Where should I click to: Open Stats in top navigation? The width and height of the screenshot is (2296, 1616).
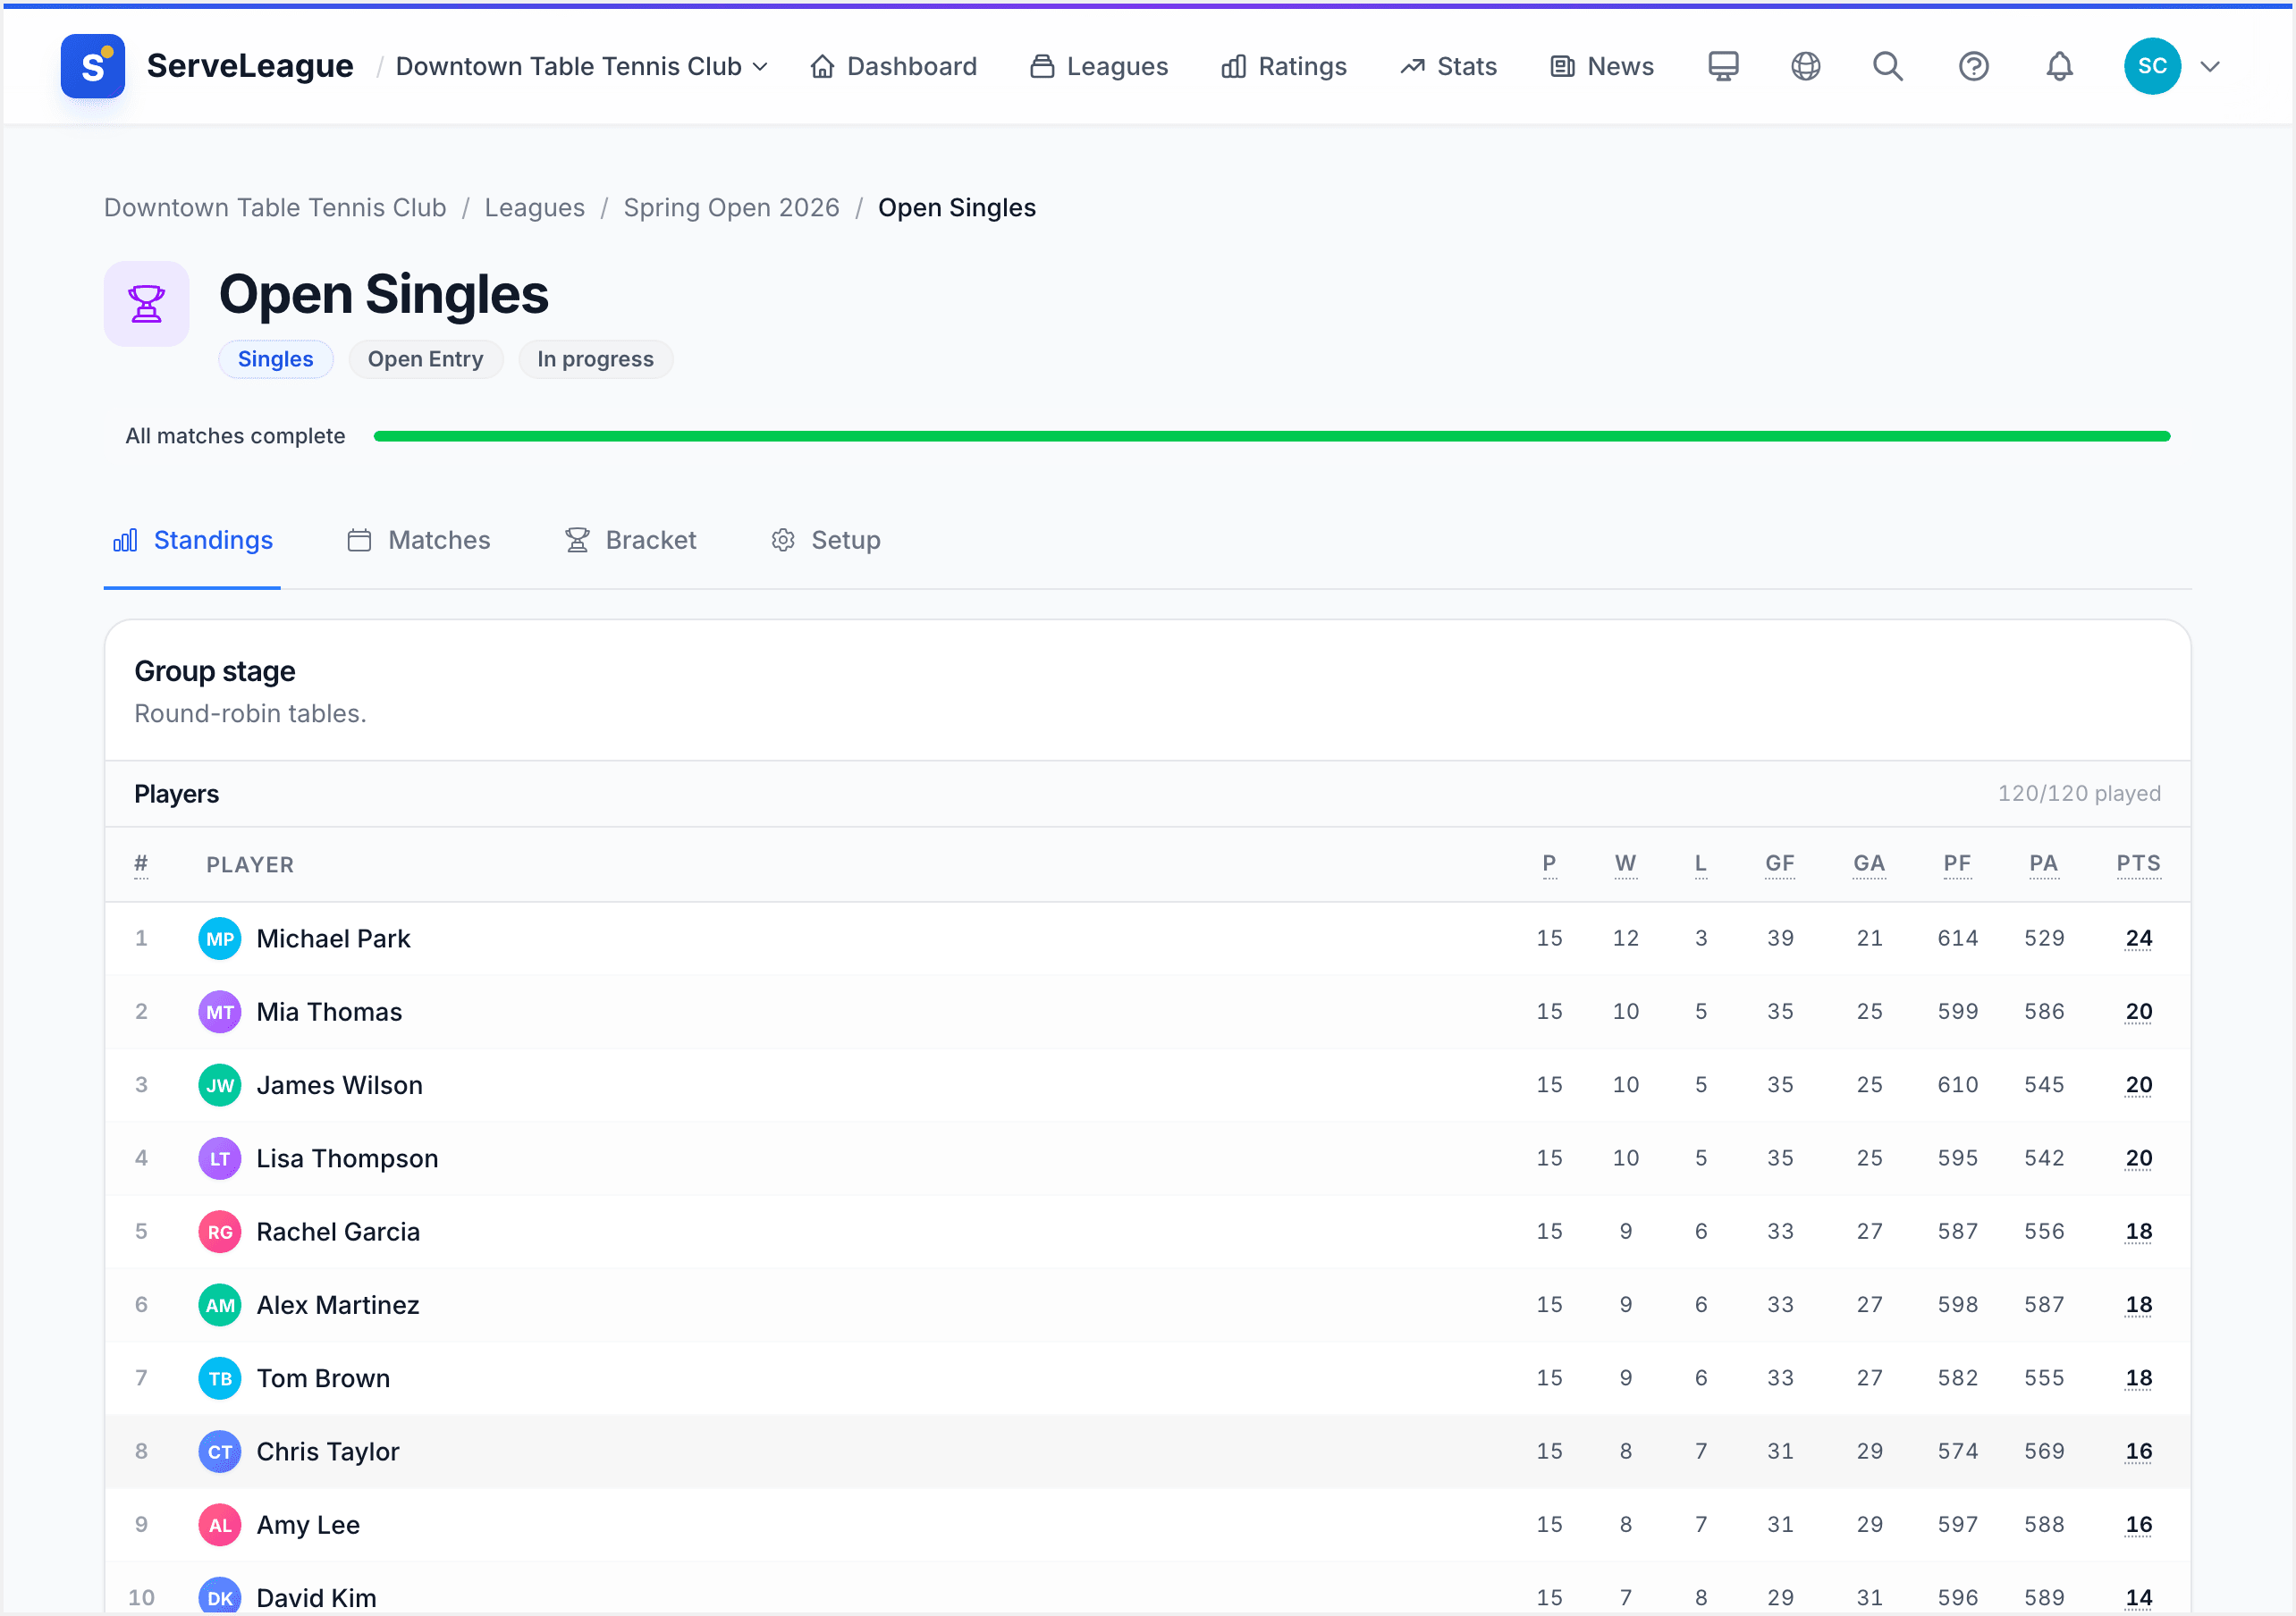(1448, 66)
